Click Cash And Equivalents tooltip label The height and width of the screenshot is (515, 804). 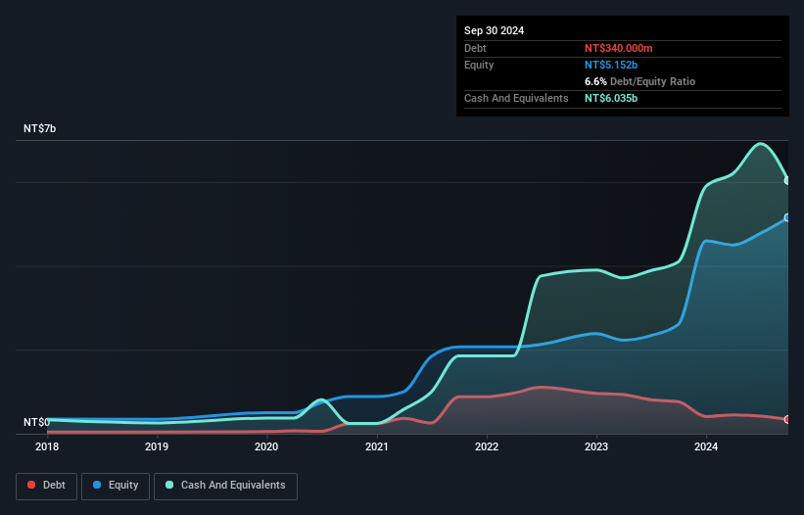516,98
